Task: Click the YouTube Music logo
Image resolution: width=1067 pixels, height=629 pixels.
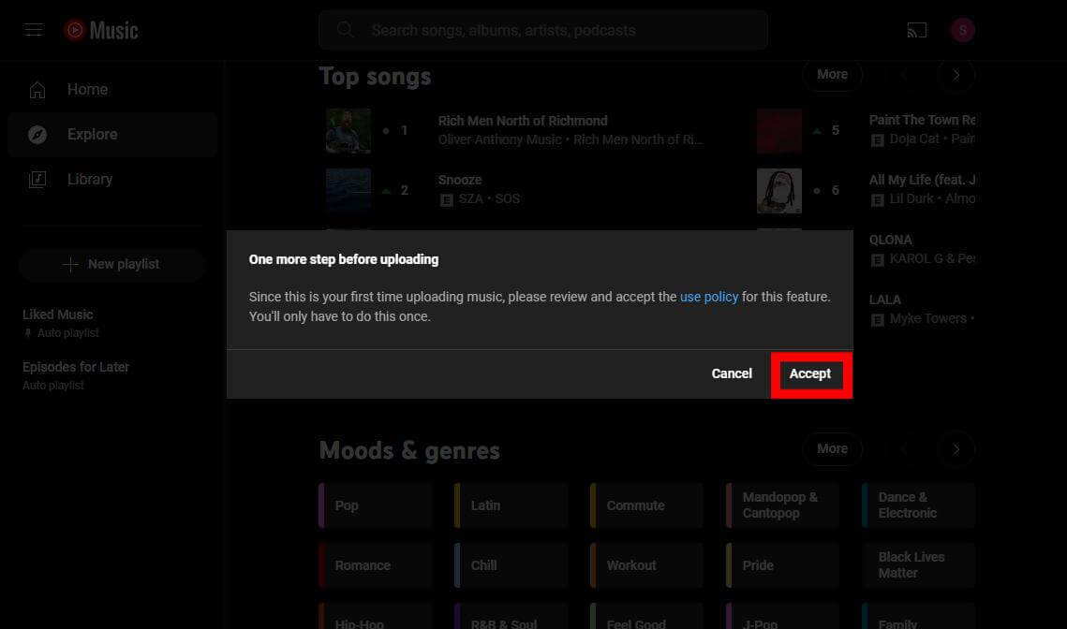Action: pyautogui.click(x=101, y=30)
